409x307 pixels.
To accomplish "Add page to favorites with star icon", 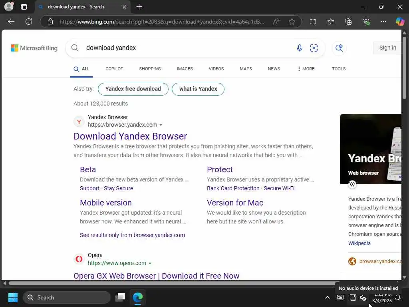I will tap(292, 22).
